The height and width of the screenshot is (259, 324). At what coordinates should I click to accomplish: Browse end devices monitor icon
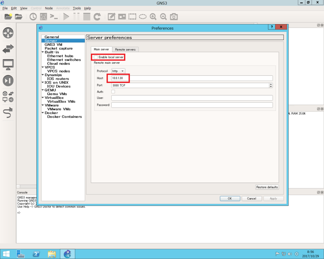8,65
